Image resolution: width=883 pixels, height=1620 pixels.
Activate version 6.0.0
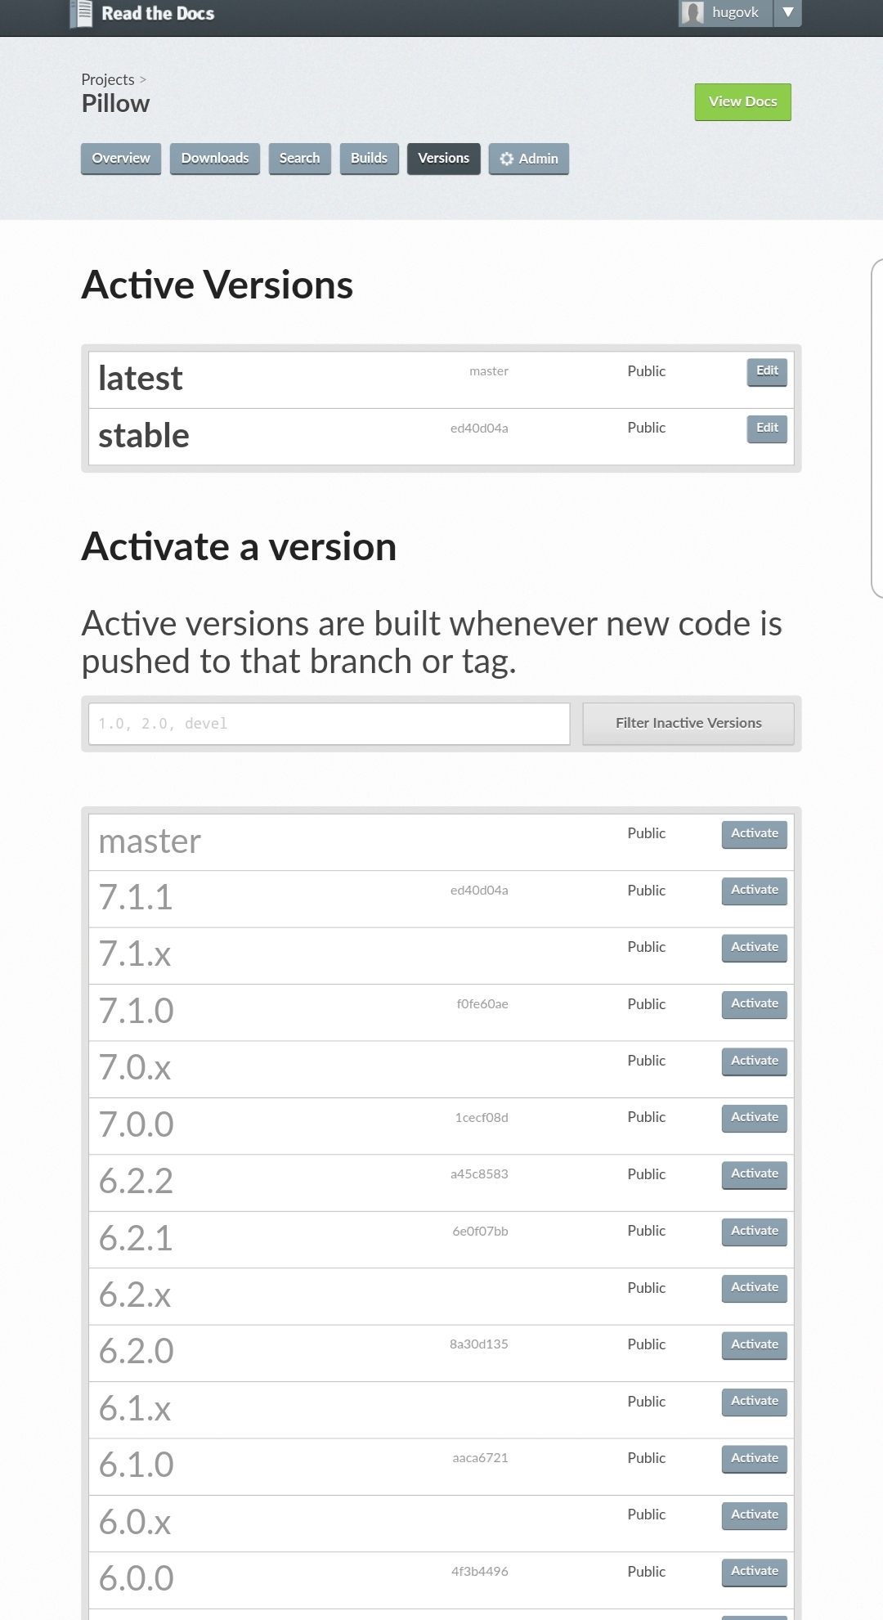pos(753,1571)
